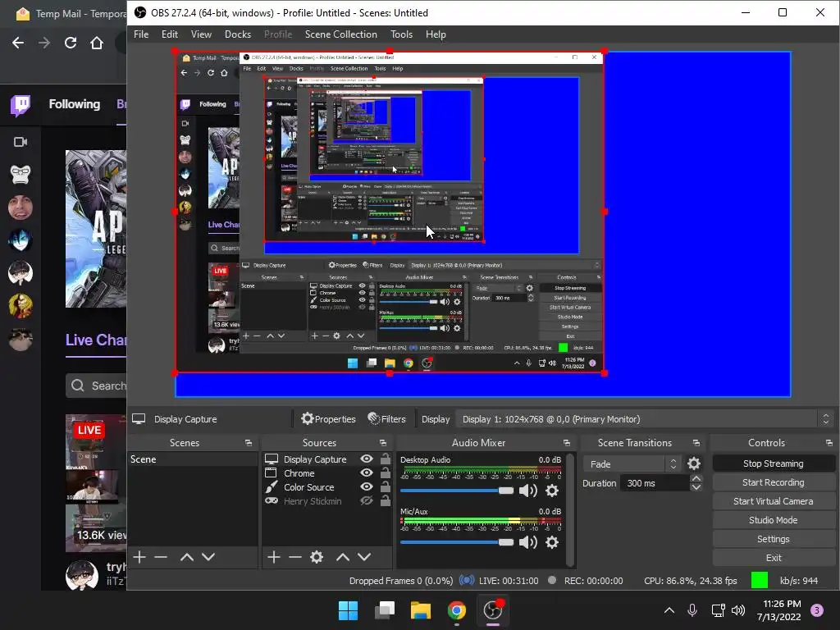Lock the Display Capture source
Screen dimensions: 840x630
coord(386,459)
